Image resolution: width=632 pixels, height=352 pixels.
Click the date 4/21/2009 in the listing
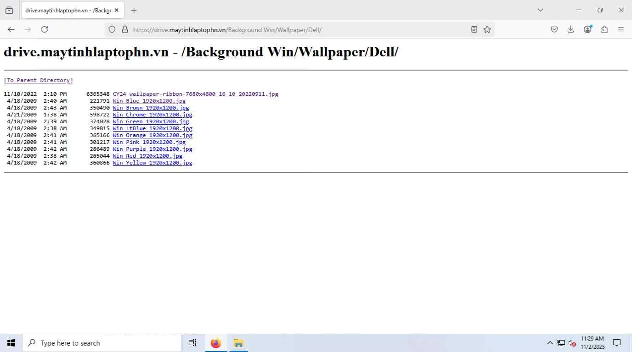22,115
